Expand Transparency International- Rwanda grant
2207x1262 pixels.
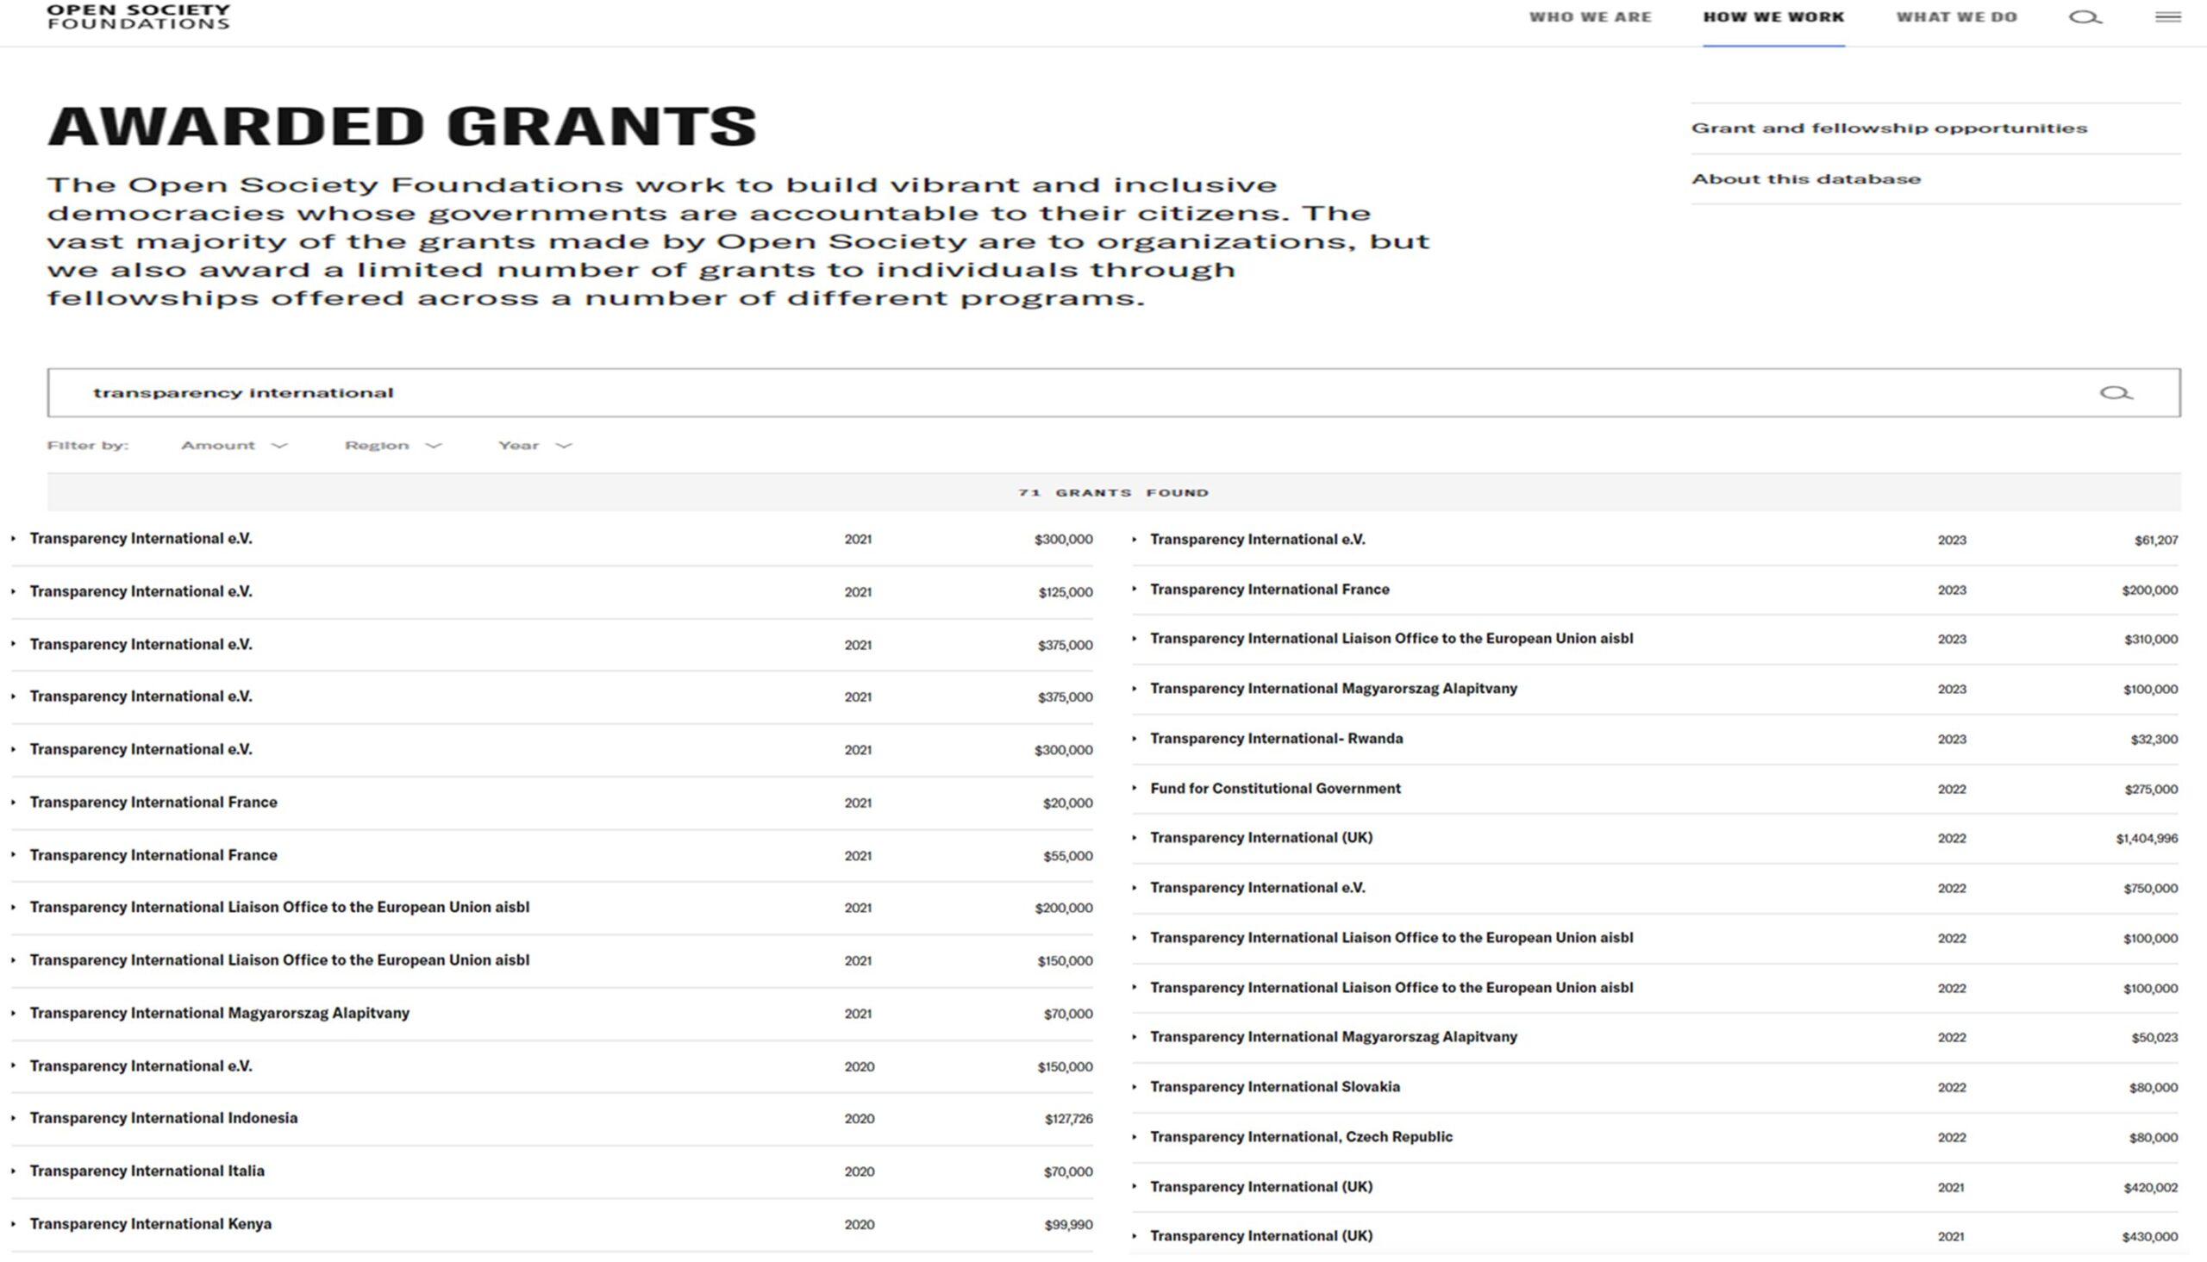pos(1654,739)
